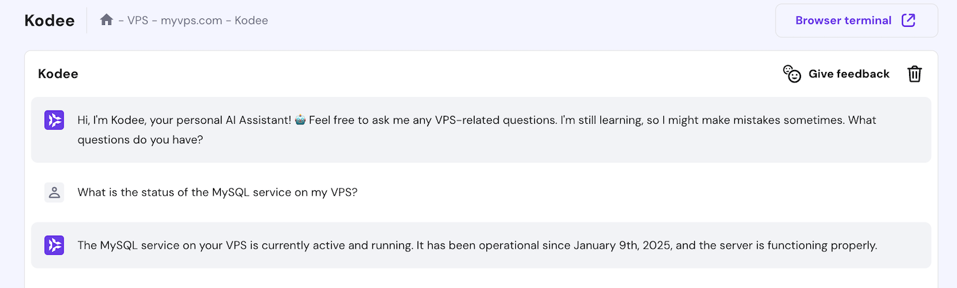The image size is (957, 288).
Task: Open the Browser terminal
Action: pos(843,20)
